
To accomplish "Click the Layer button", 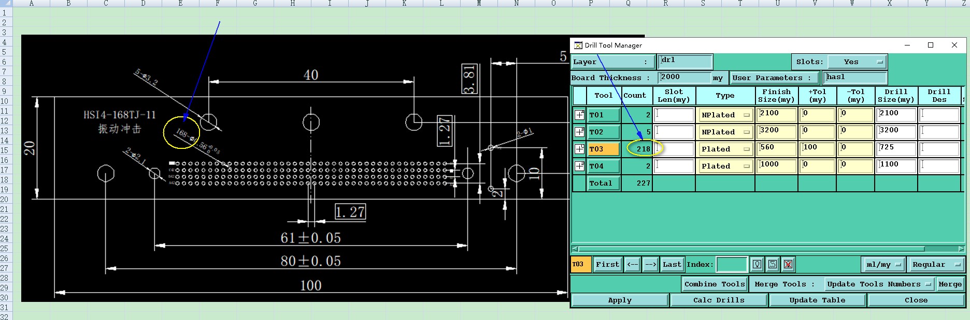I will click(x=612, y=62).
